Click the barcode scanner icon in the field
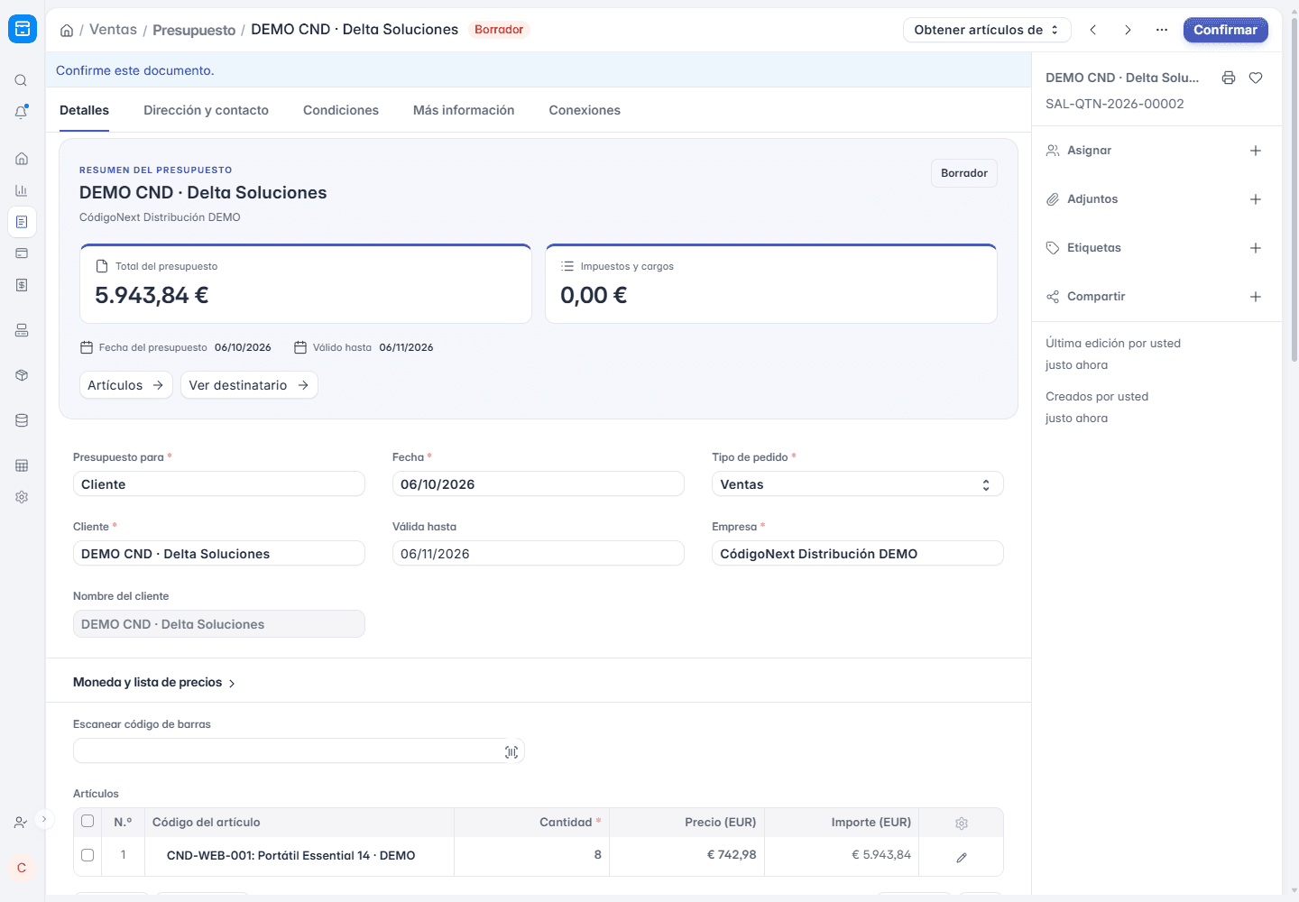The width and height of the screenshot is (1299, 902). 511,752
